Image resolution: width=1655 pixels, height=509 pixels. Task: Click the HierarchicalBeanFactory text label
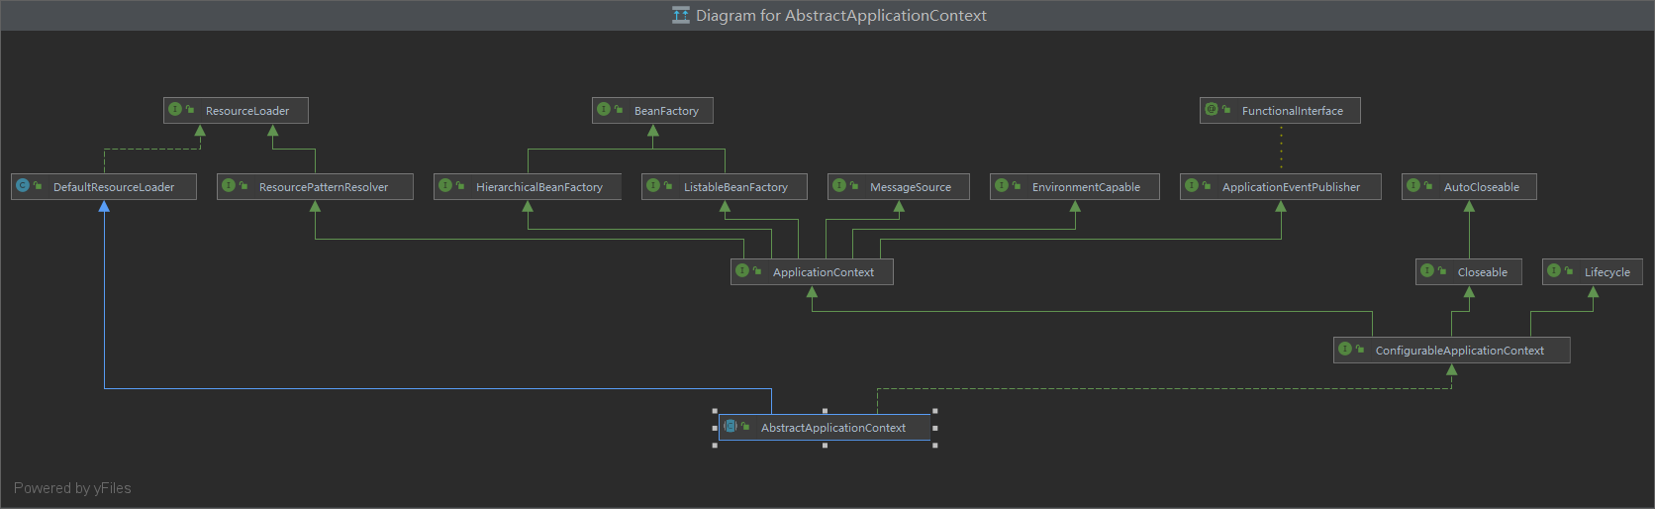click(x=539, y=187)
